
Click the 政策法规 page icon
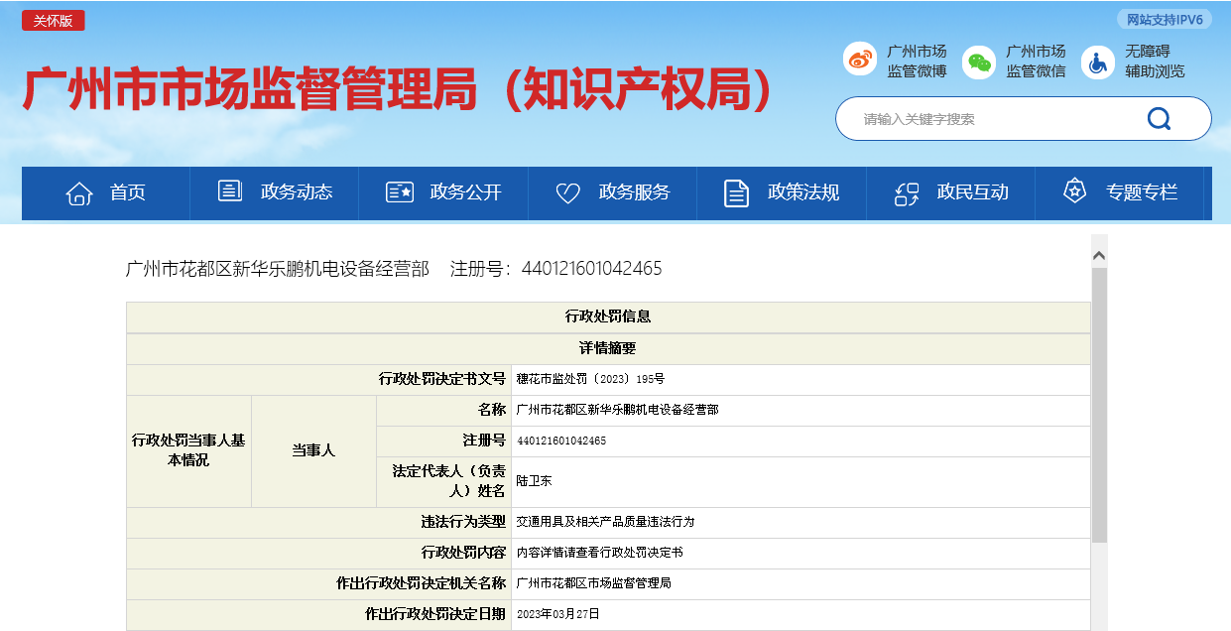point(736,193)
